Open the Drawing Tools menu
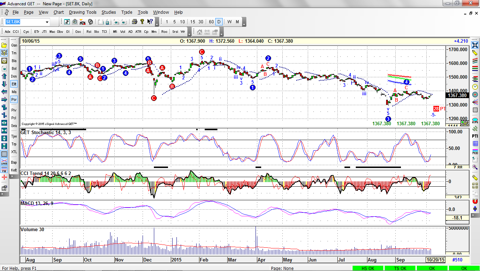 click(83, 12)
